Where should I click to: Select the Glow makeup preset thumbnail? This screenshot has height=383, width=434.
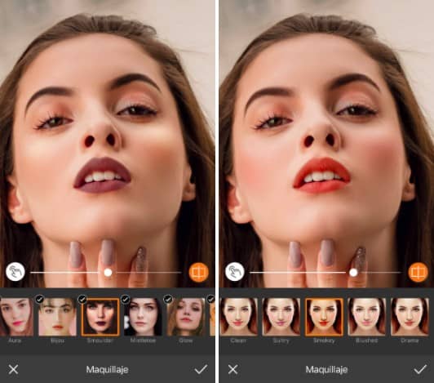point(186,317)
